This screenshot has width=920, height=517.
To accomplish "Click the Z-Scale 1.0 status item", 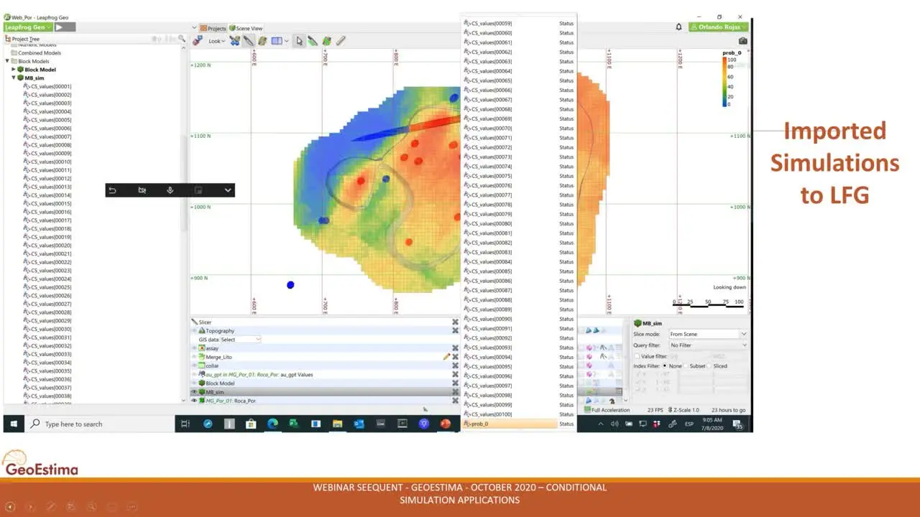I will 684,410.
